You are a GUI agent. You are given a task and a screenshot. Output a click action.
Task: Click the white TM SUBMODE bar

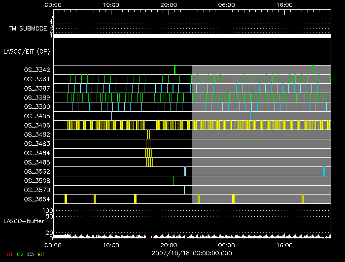click(x=192, y=36)
